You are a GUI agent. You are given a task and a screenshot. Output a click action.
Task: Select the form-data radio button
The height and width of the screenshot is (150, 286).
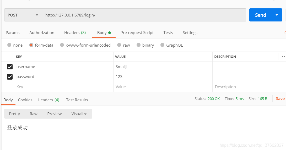tap(31, 45)
